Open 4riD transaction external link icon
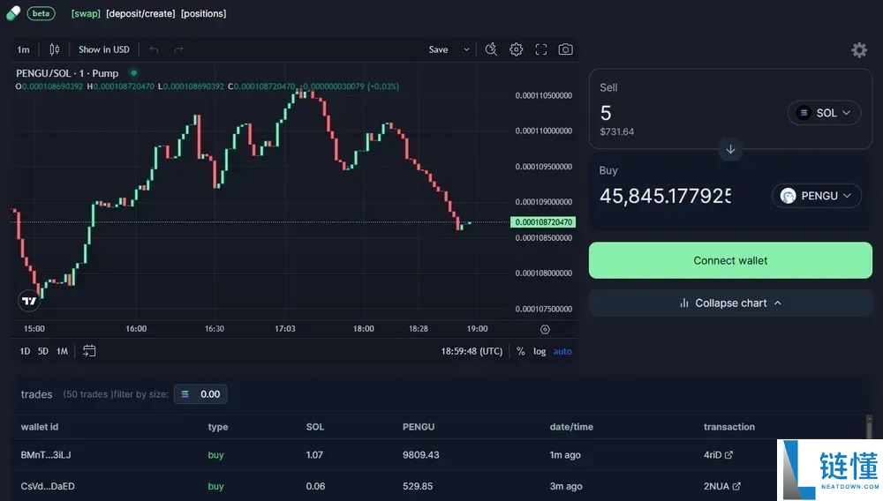Image resolution: width=883 pixels, height=501 pixels. [728, 455]
